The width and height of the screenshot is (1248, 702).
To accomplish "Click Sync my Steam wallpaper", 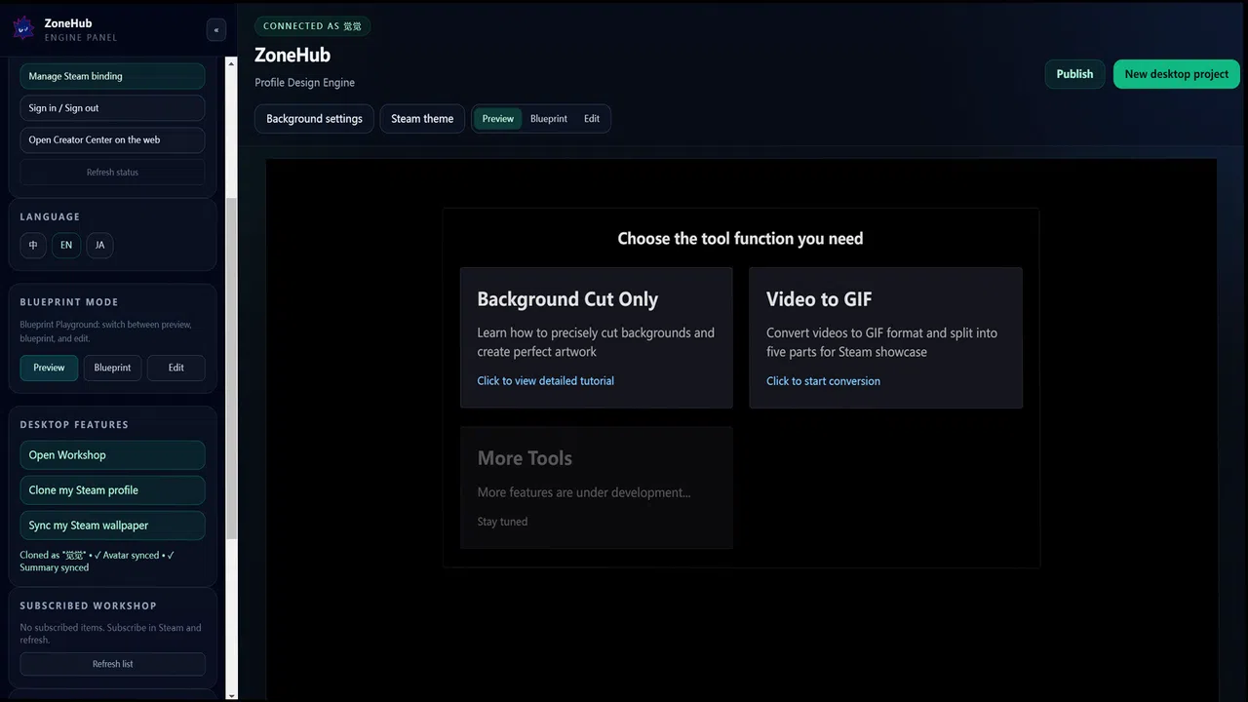I will click(x=112, y=526).
